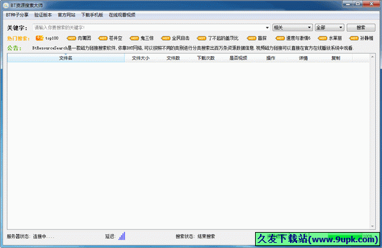The height and width of the screenshot is (248, 382).
Task: Select the 盲探 hot search link
Action: (x=262, y=38)
